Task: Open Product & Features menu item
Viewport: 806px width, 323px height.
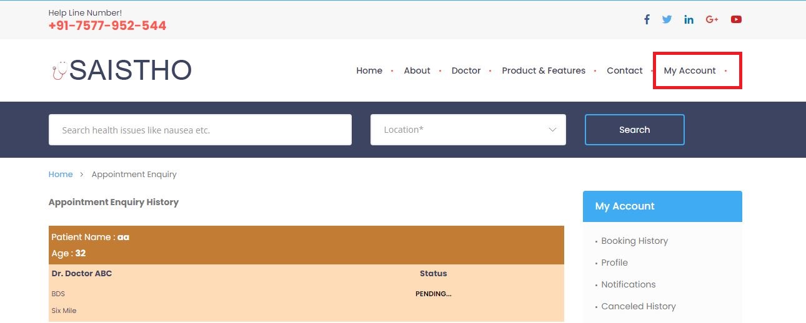Action: [543, 70]
